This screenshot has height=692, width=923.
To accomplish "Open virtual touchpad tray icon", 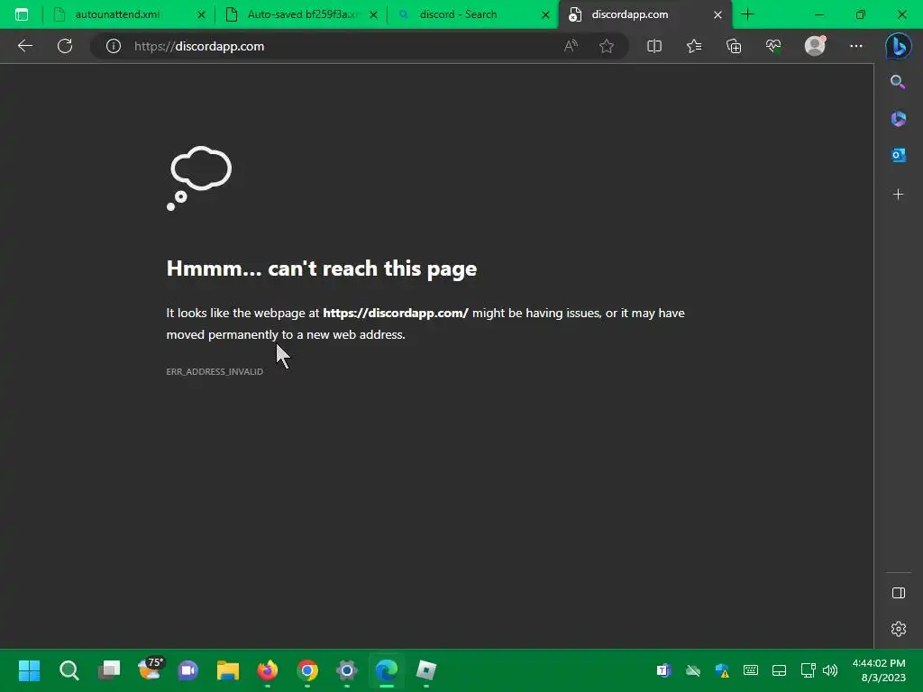I will point(779,670).
